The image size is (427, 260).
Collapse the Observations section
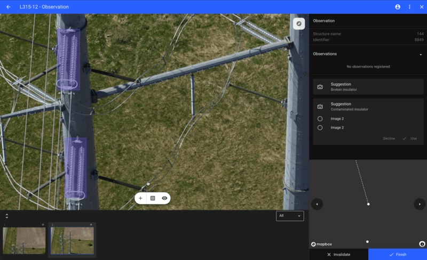pyautogui.click(x=421, y=54)
